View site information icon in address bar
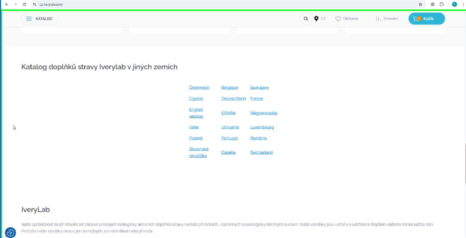The width and height of the screenshot is (466, 238). click(x=34, y=5)
